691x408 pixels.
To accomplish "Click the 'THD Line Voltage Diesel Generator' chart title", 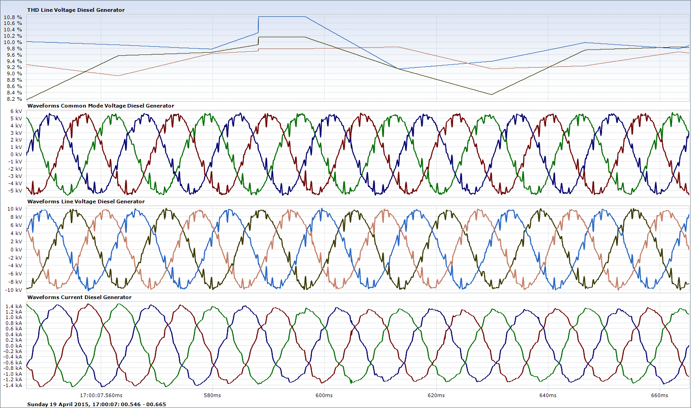I will tap(76, 10).
